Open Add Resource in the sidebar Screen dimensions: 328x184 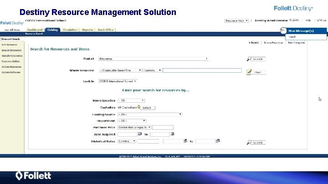10,45
